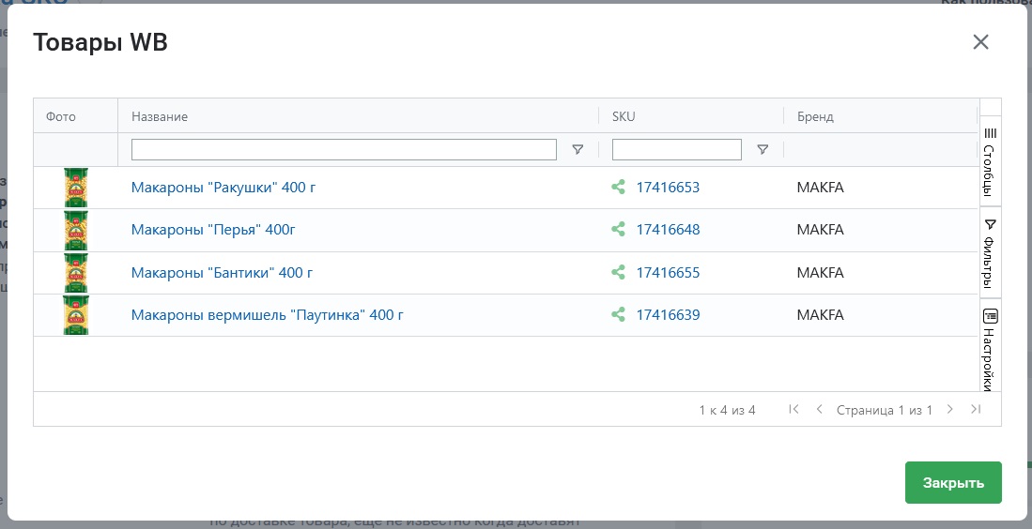This screenshot has width=1032, height=529.
Task: Open link Макароны "Ракушки" 400 г
Action: 223,188
